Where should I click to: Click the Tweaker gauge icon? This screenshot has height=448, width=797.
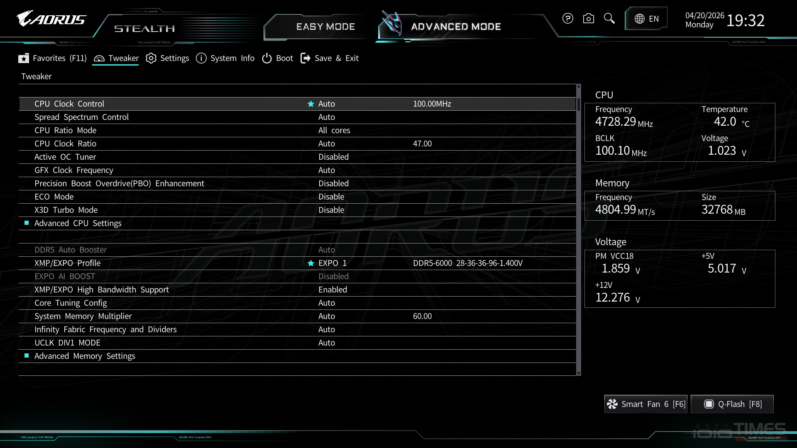pyautogui.click(x=99, y=58)
